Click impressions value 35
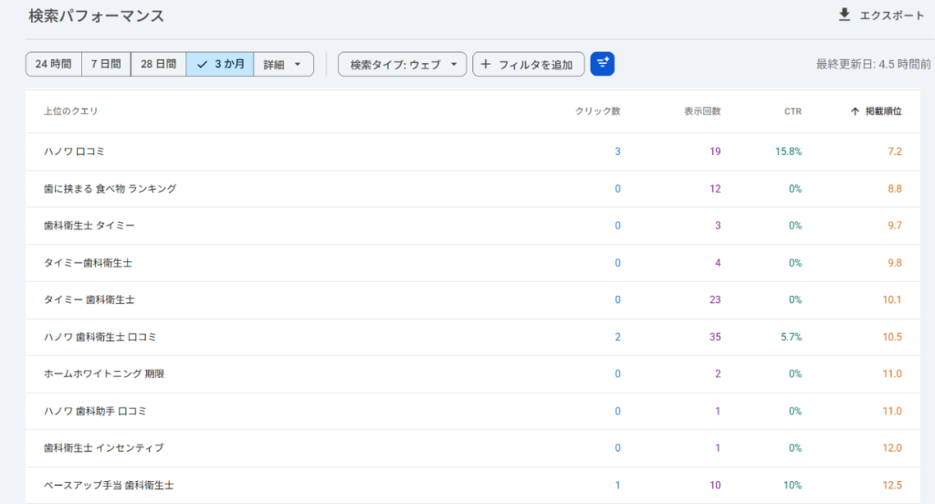Image resolution: width=935 pixels, height=504 pixels. coord(715,337)
